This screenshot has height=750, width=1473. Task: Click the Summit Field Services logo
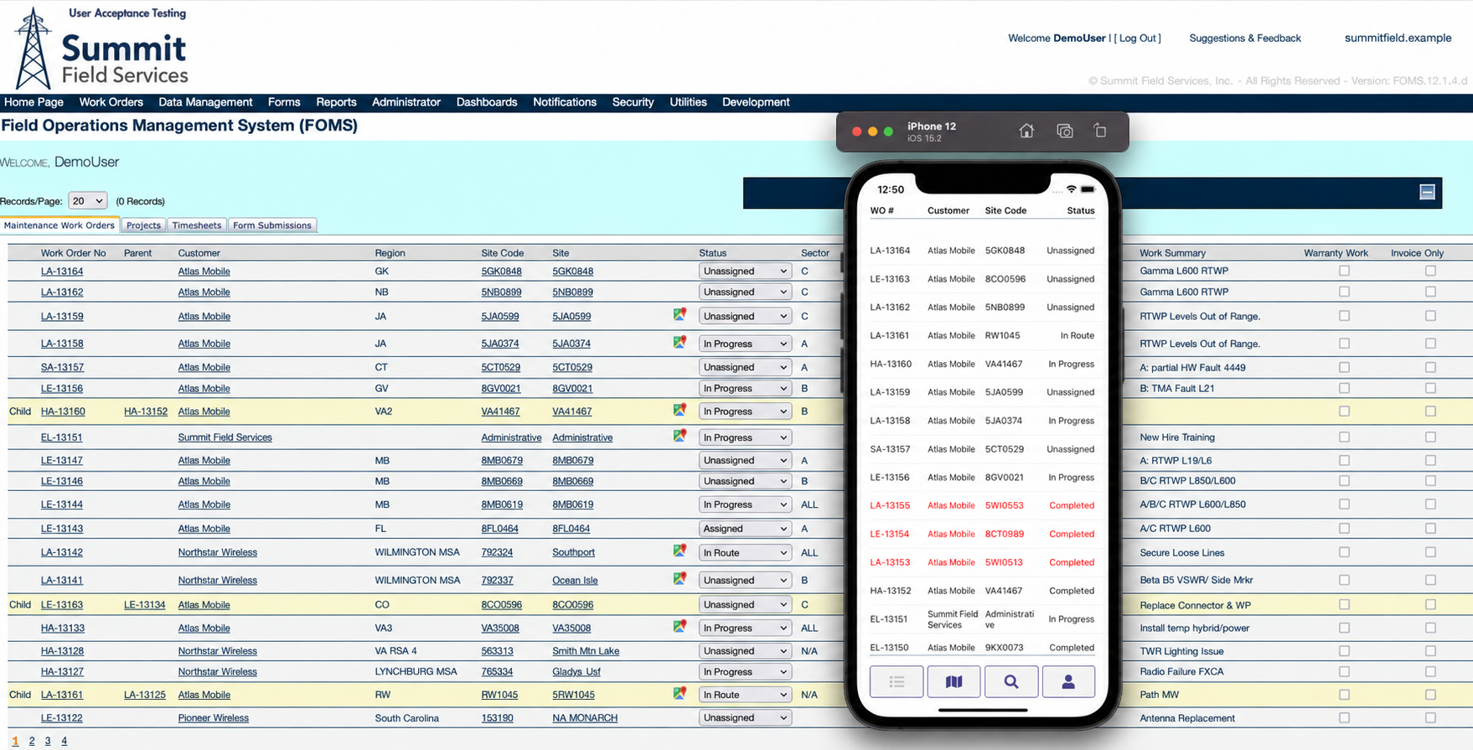click(x=101, y=49)
